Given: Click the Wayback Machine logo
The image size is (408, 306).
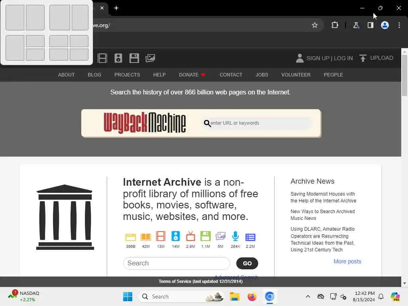Looking at the screenshot, I should (145, 123).
